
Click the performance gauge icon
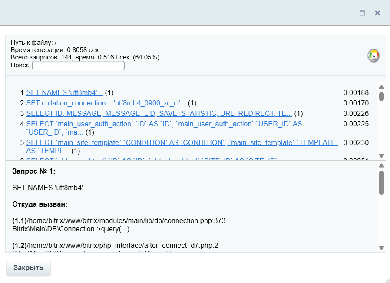point(373,56)
